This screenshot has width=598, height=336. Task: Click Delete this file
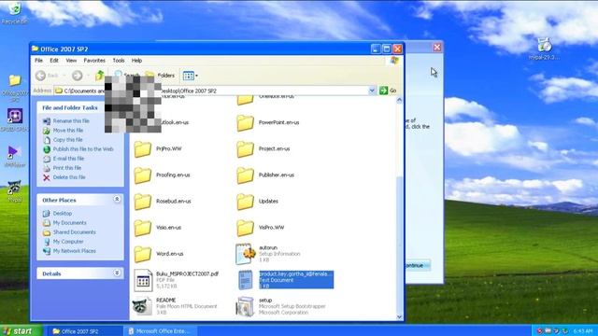pos(64,177)
